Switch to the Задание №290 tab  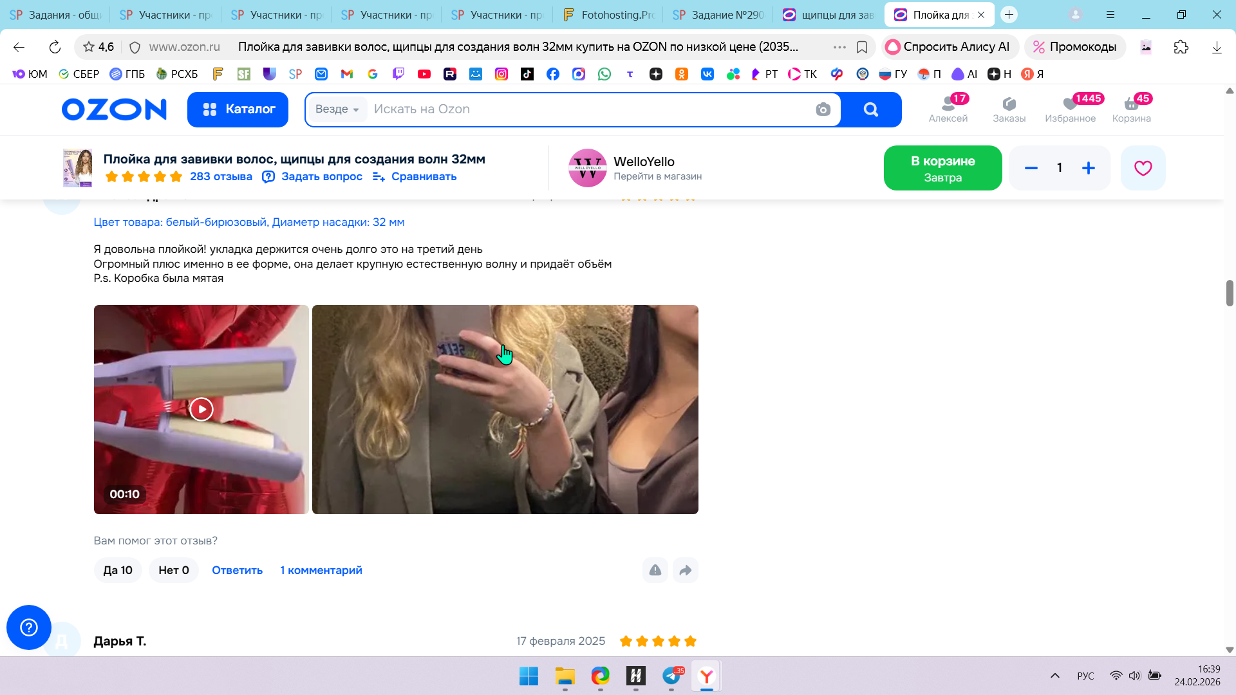point(718,15)
